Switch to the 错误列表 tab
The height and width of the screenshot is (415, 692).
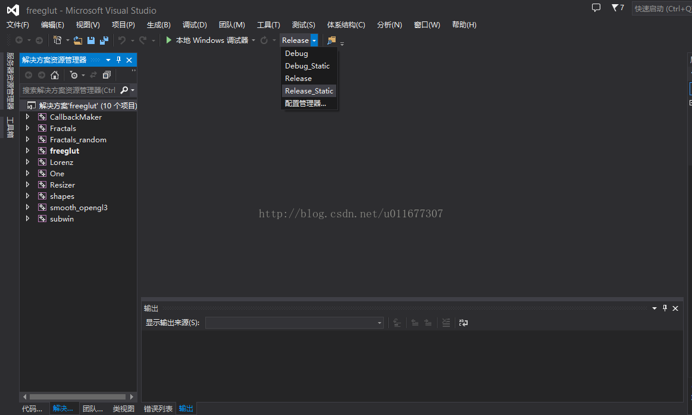(x=158, y=408)
